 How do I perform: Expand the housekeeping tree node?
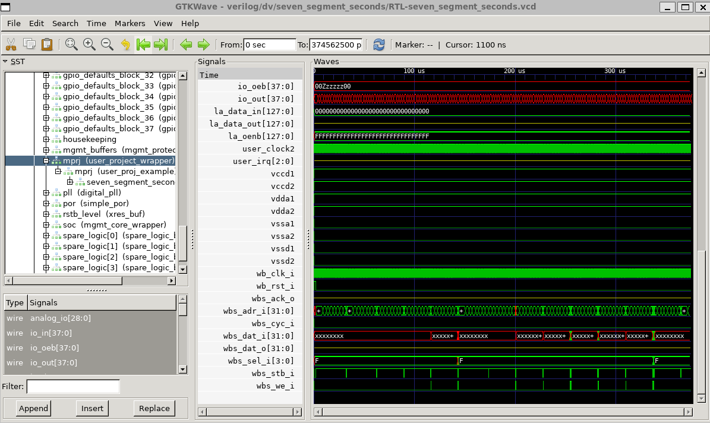(x=46, y=140)
